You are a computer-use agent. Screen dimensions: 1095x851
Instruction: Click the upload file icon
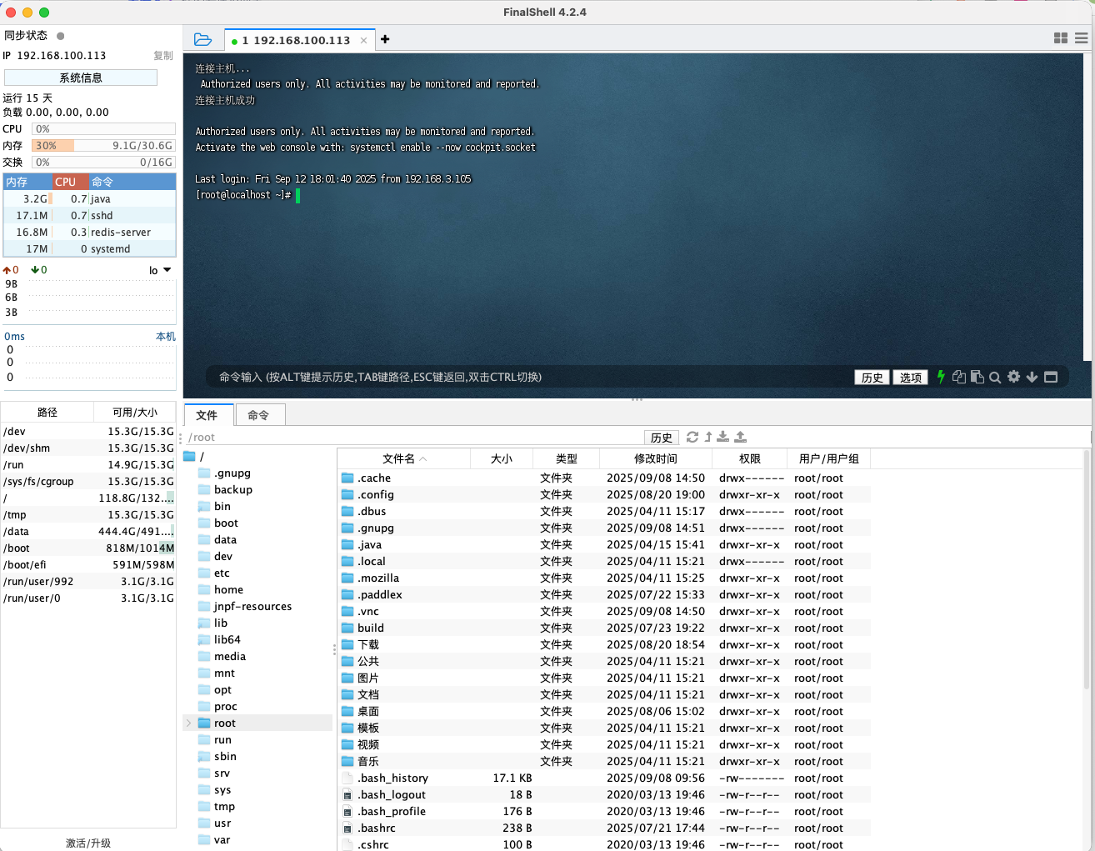pos(740,437)
